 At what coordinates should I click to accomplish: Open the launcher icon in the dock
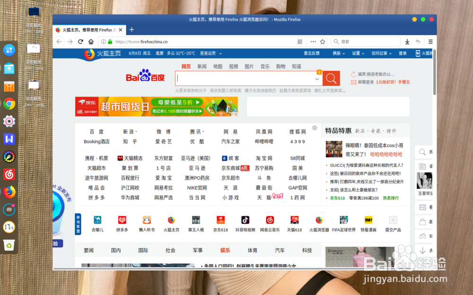click(x=9, y=50)
